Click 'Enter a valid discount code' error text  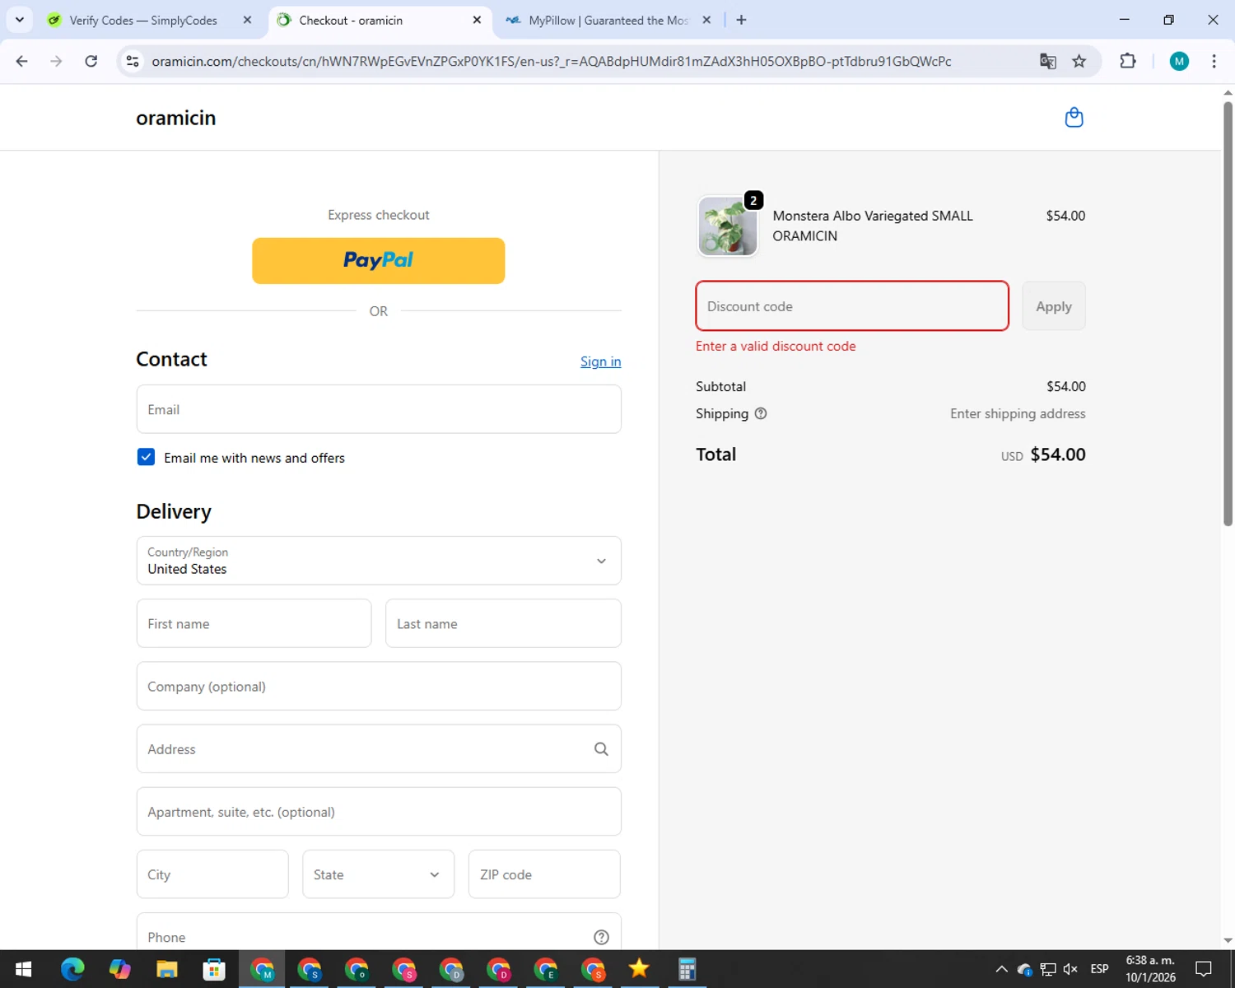pos(776,347)
